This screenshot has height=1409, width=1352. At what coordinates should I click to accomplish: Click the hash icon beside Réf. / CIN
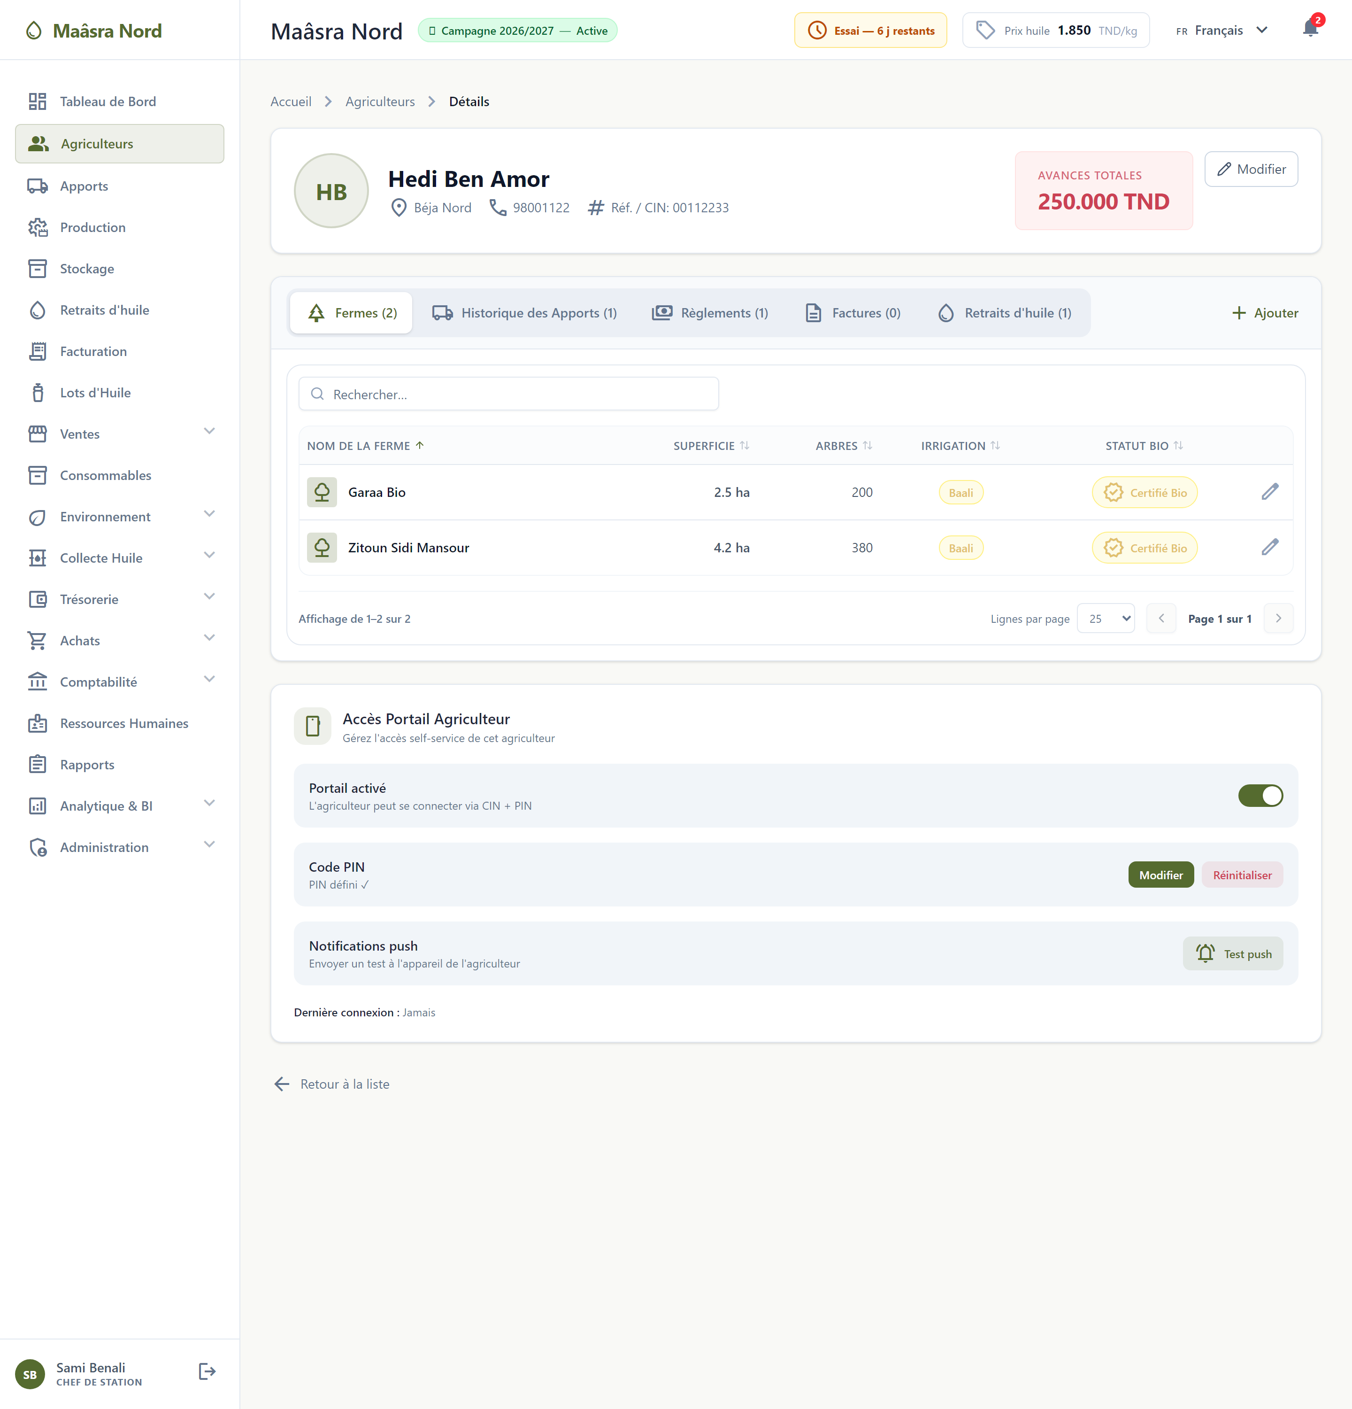(x=596, y=208)
